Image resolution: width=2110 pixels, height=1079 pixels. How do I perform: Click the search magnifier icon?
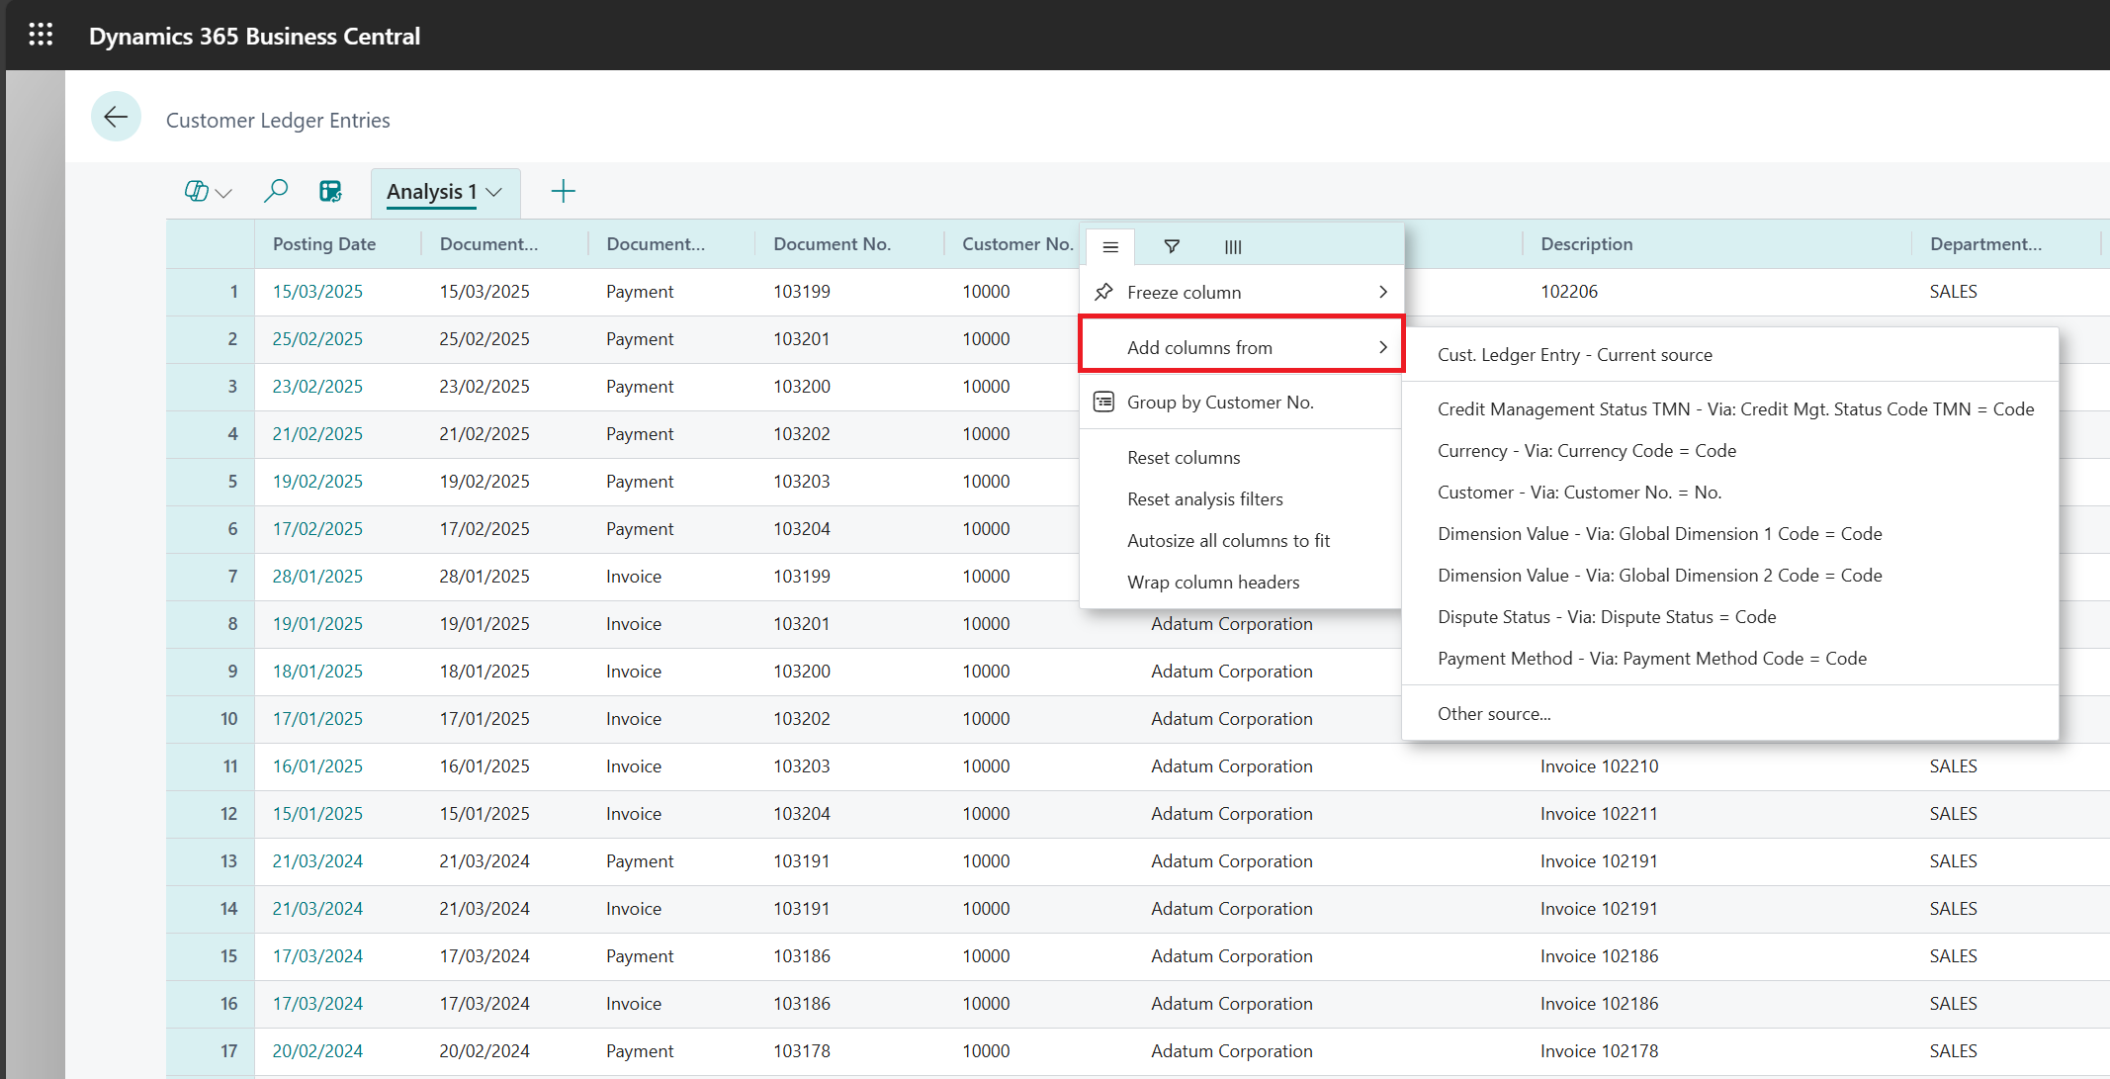pos(276,191)
